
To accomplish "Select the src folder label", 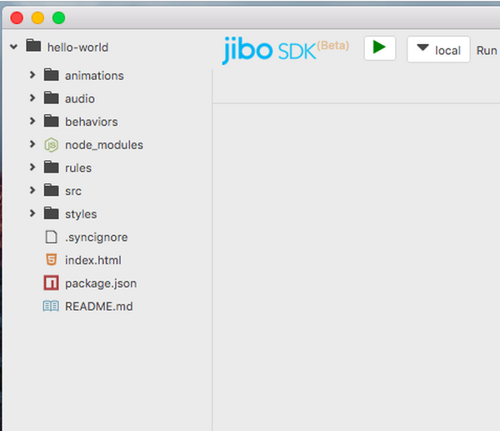I will [73, 191].
